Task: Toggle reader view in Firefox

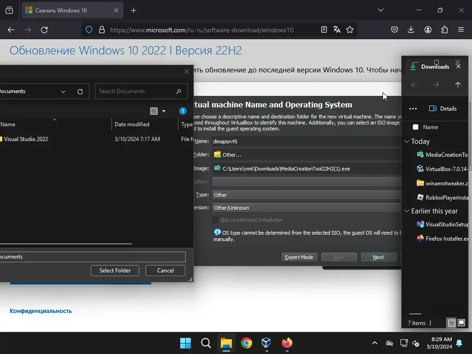Action: click(x=324, y=29)
